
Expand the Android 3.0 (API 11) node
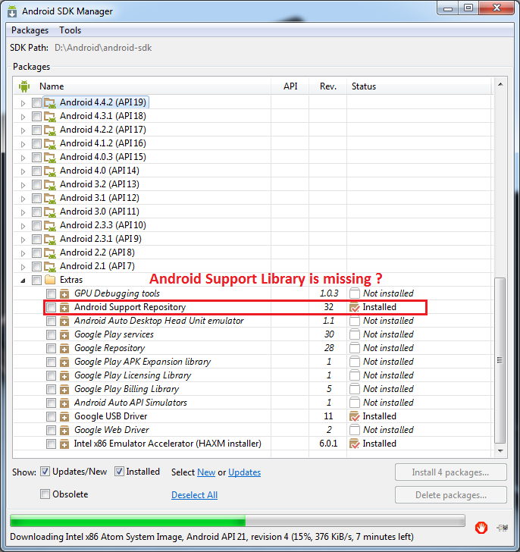[x=23, y=212]
